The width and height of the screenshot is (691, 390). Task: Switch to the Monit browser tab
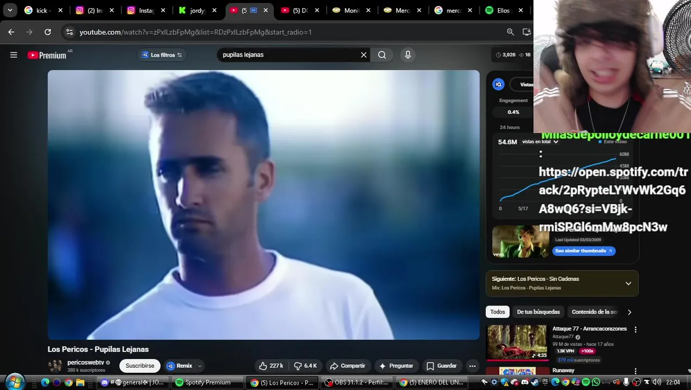pos(351,10)
